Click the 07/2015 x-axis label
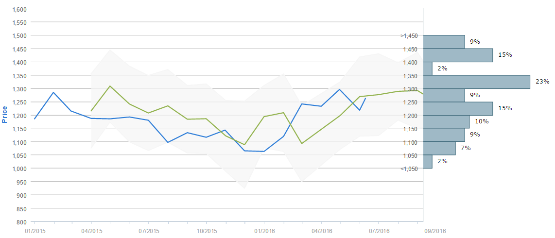Image resolution: width=555 pixels, height=238 pixels. point(149,231)
